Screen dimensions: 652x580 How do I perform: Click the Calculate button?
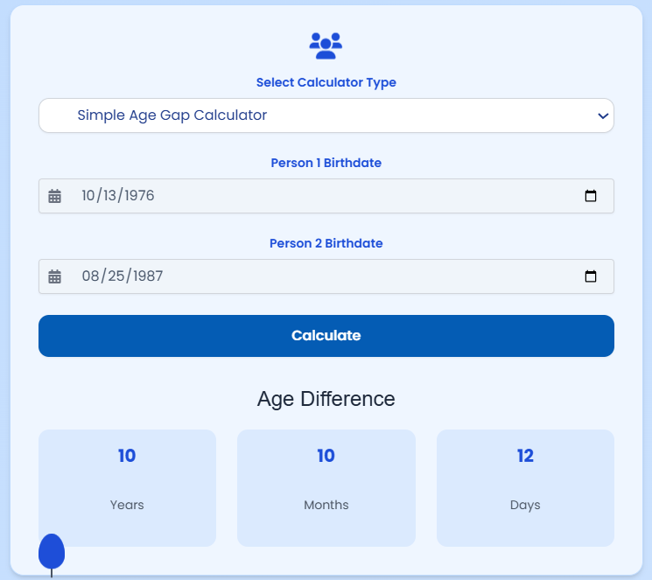326,336
